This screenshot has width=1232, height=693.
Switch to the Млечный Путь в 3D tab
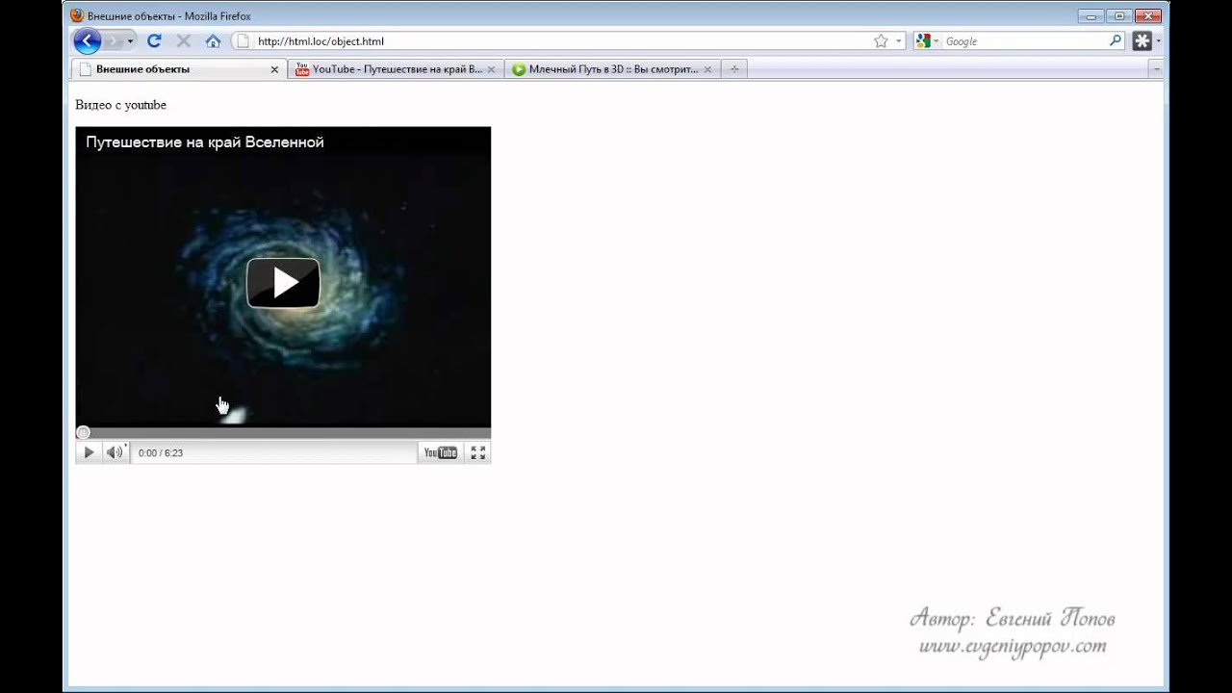tap(612, 69)
